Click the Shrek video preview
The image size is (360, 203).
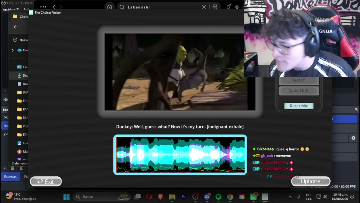[x=180, y=72]
